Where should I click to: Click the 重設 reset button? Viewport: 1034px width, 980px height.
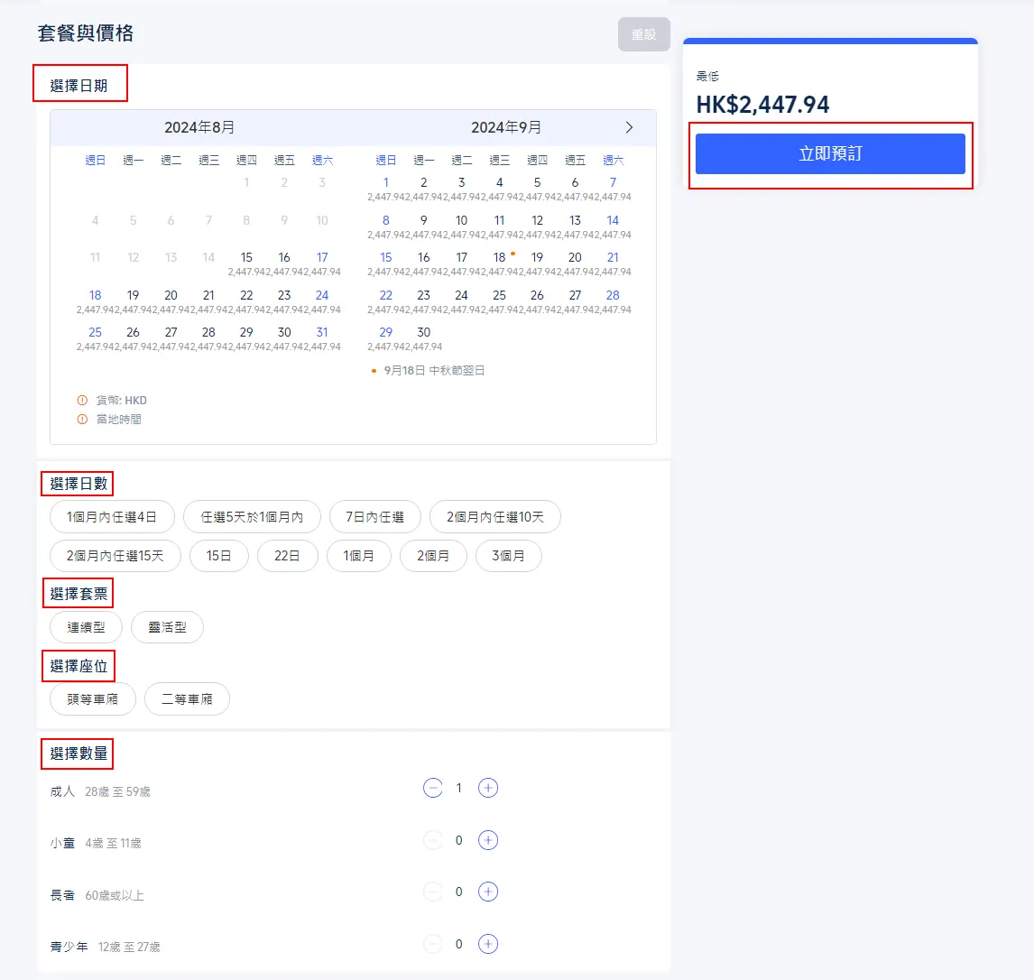[643, 34]
